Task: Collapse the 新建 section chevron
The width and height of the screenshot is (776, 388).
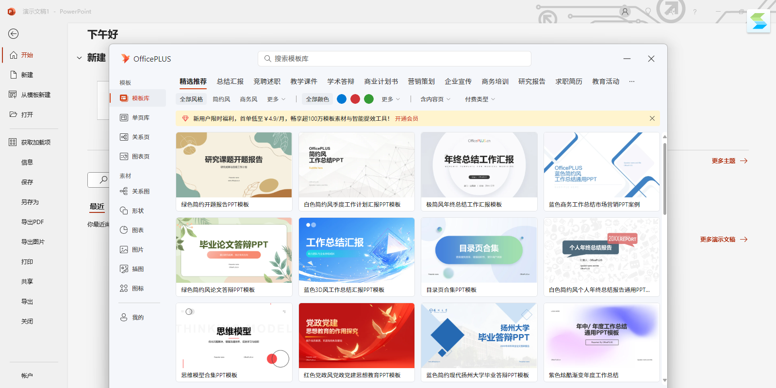Action: (79, 58)
